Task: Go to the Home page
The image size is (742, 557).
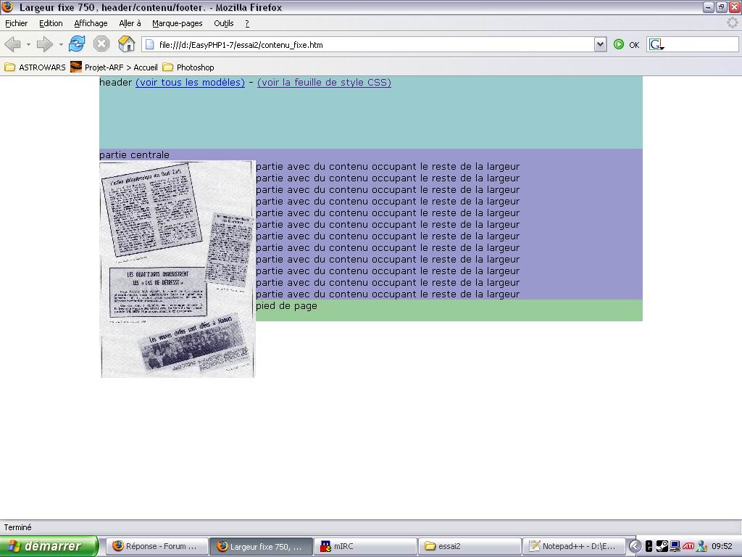Action: click(126, 44)
